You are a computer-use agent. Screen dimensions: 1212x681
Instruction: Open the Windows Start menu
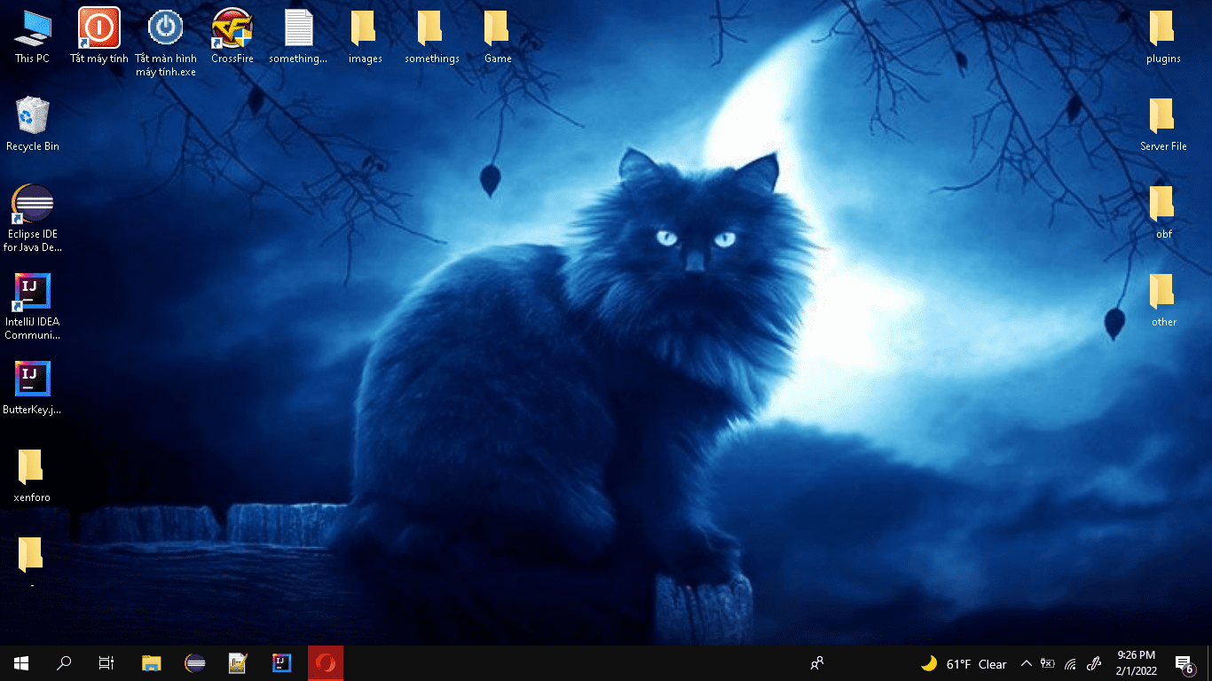(21, 663)
